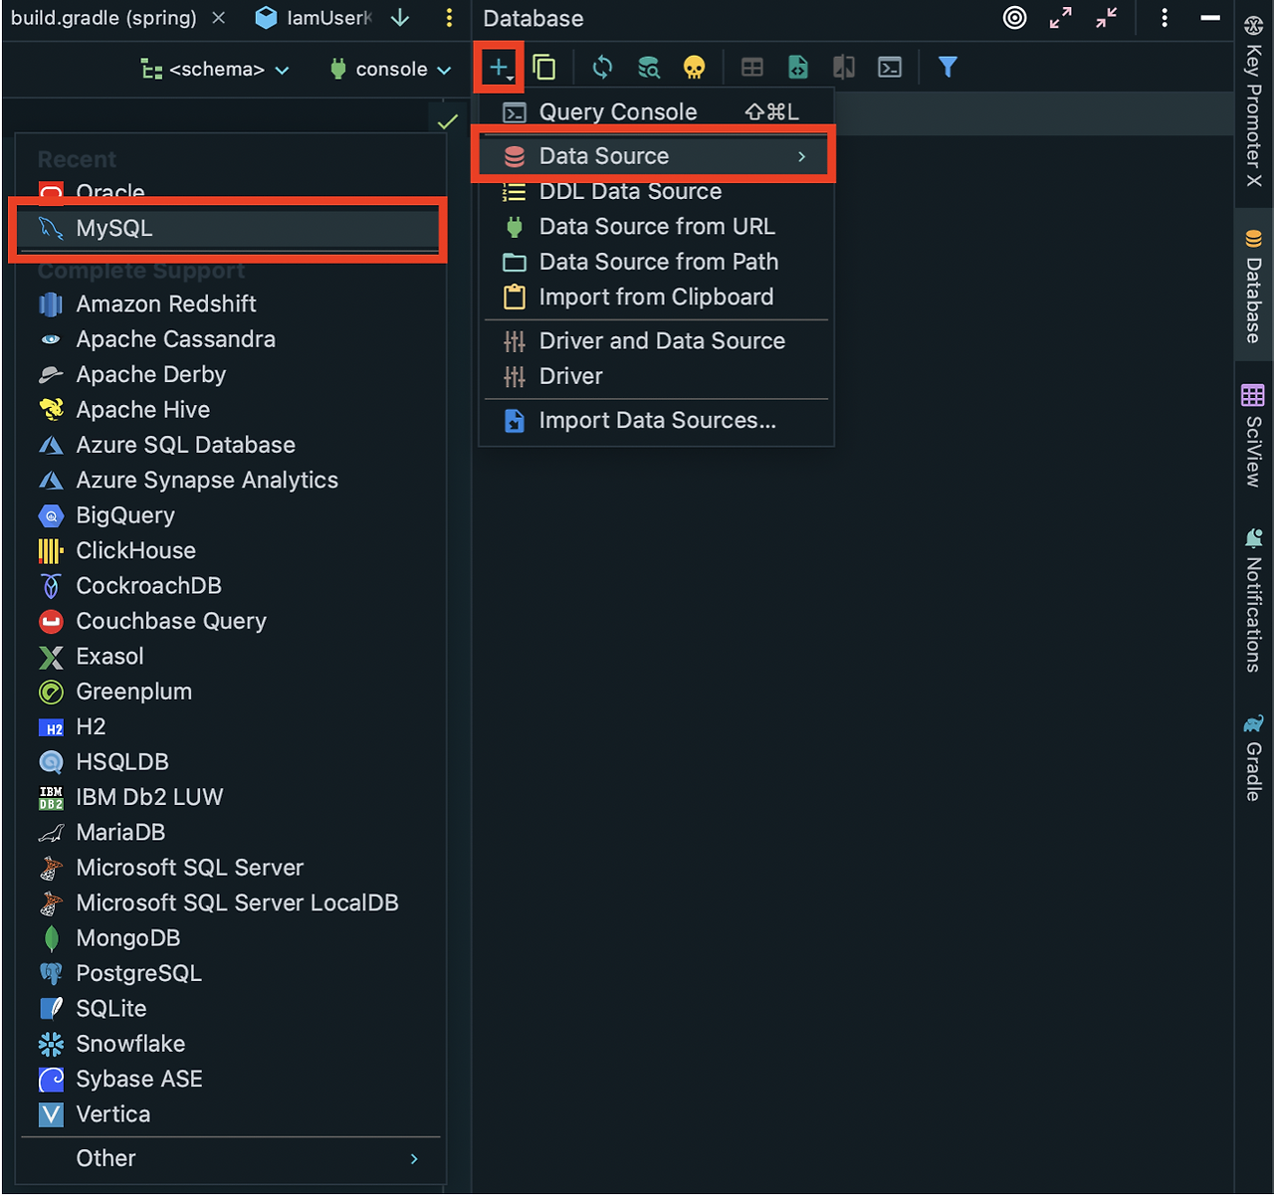Viewport: 1274px width, 1196px height.
Task: Close the build.gradle (spring) tab
Action: [219, 18]
